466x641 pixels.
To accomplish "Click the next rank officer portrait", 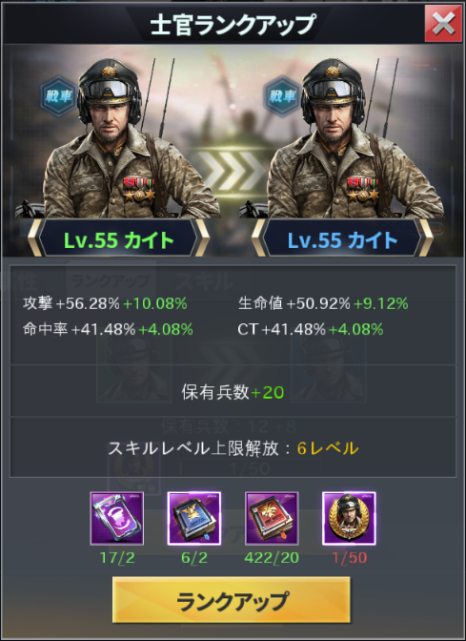I will coord(343,138).
